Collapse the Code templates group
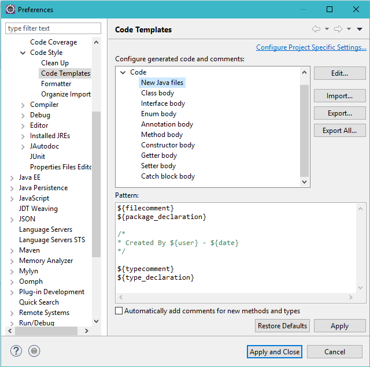 coord(123,72)
